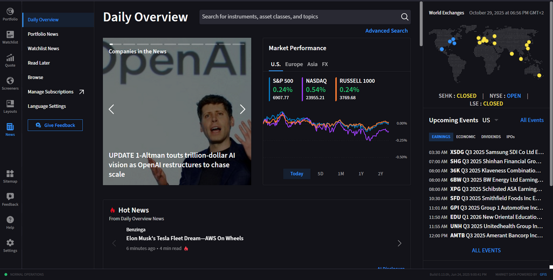Open the UNH Unitedhealth Group earnings event
This screenshot has width=553, height=280.
click(x=487, y=226)
